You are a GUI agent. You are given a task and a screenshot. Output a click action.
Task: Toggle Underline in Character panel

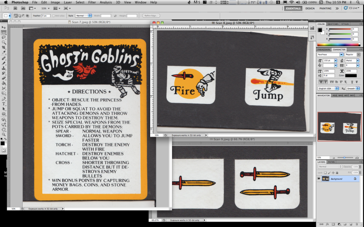[352, 82]
